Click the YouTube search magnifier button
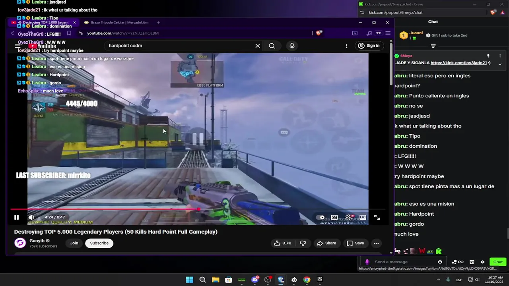509x286 pixels. 272,46
